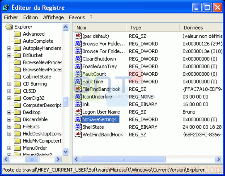Click the DWORD icon of EnableAutoTray
Image resolution: width=225 pixels, height=176 pixels.
pos(78,66)
